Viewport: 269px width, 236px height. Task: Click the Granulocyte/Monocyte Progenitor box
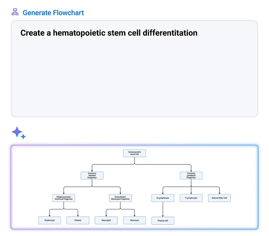tap(120, 198)
